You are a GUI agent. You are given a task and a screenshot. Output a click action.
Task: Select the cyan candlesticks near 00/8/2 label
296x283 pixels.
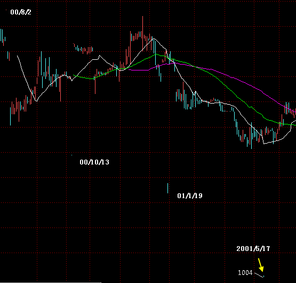(x=3, y=37)
